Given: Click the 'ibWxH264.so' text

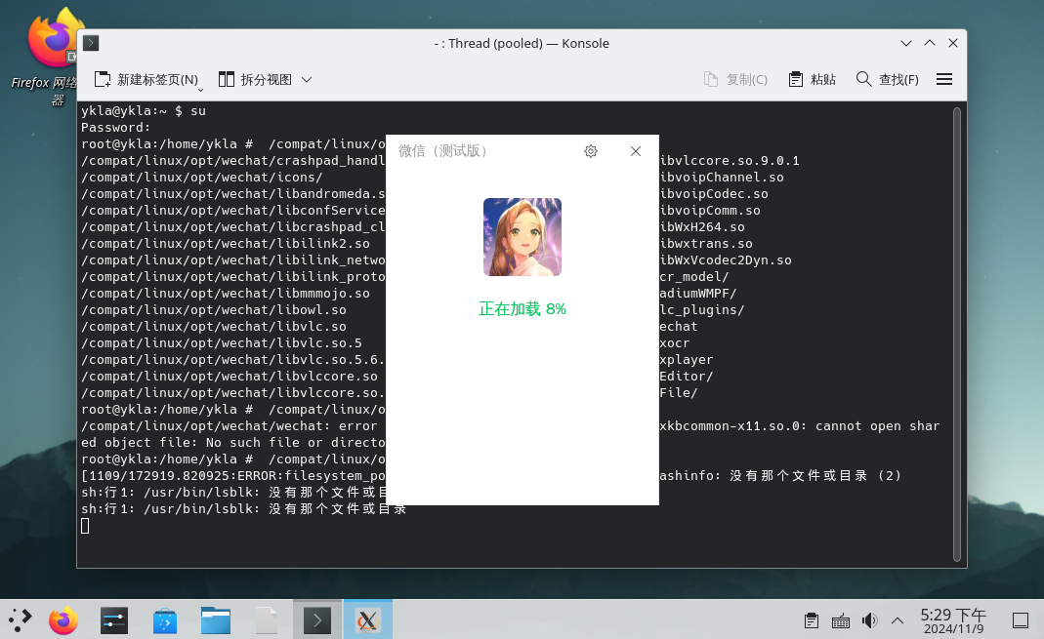Looking at the screenshot, I should (x=702, y=227).
